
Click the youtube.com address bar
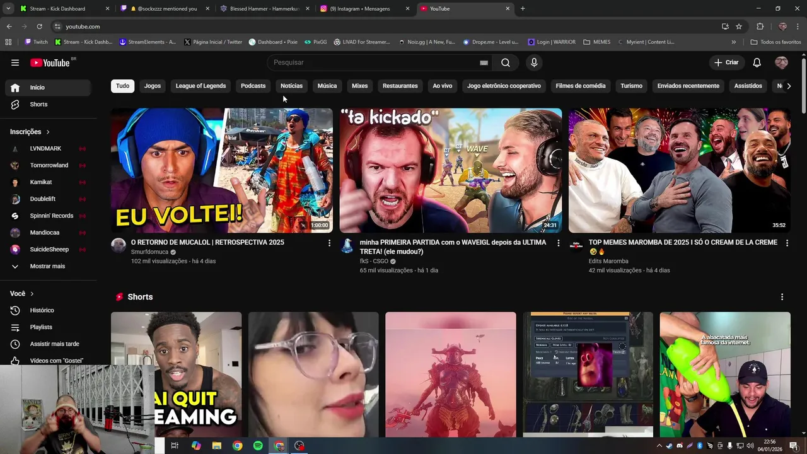[x=385, y=26]
